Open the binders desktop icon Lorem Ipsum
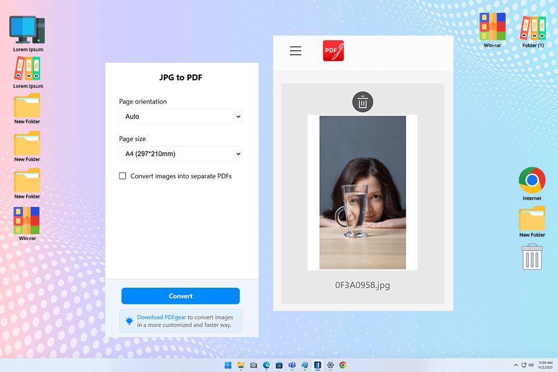This screenshot has width=558, height=372. pyautogui.click(x=28, y=73)
